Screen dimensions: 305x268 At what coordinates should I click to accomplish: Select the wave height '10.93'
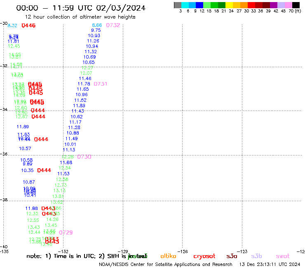(94, 35)
